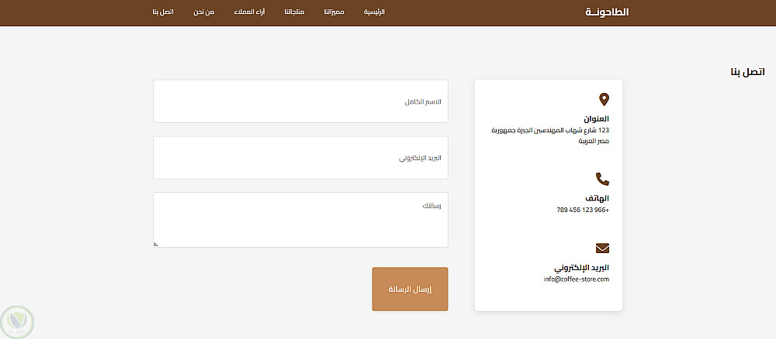The height and width of the screenshot is (339, 776).
Task: Click the البريد الإلكتروني heading in the contact card
Action: [581, 268]
